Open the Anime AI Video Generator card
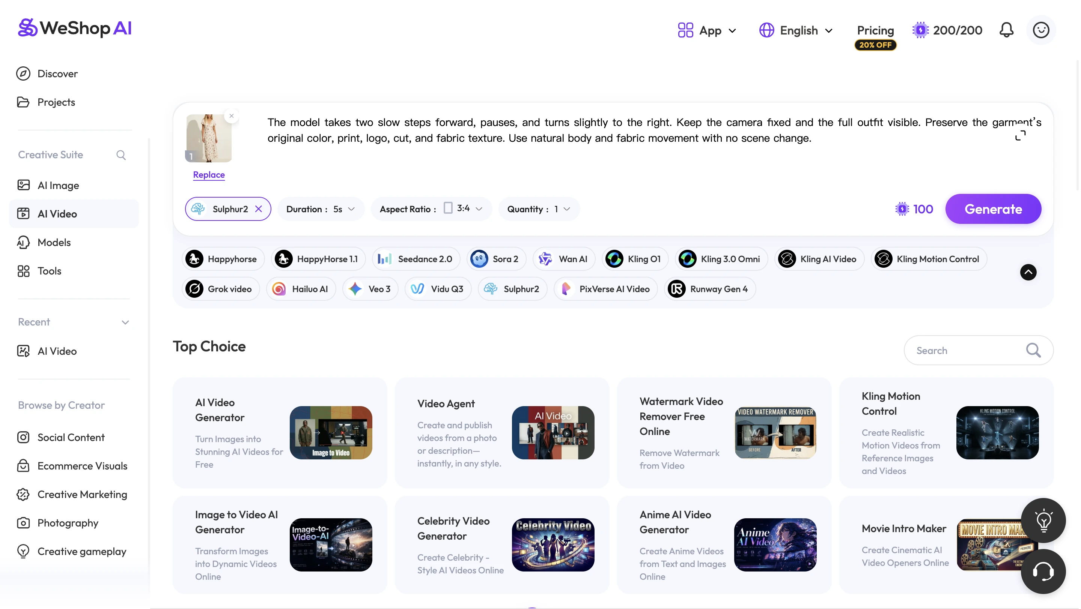The width and height of the screenshot is (1081, 609). [x=724, y=544]
